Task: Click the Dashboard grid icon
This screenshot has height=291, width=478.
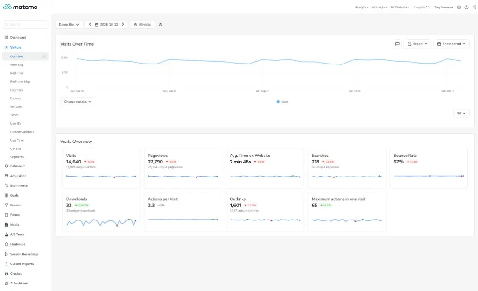Action: (x=7, y=37)
